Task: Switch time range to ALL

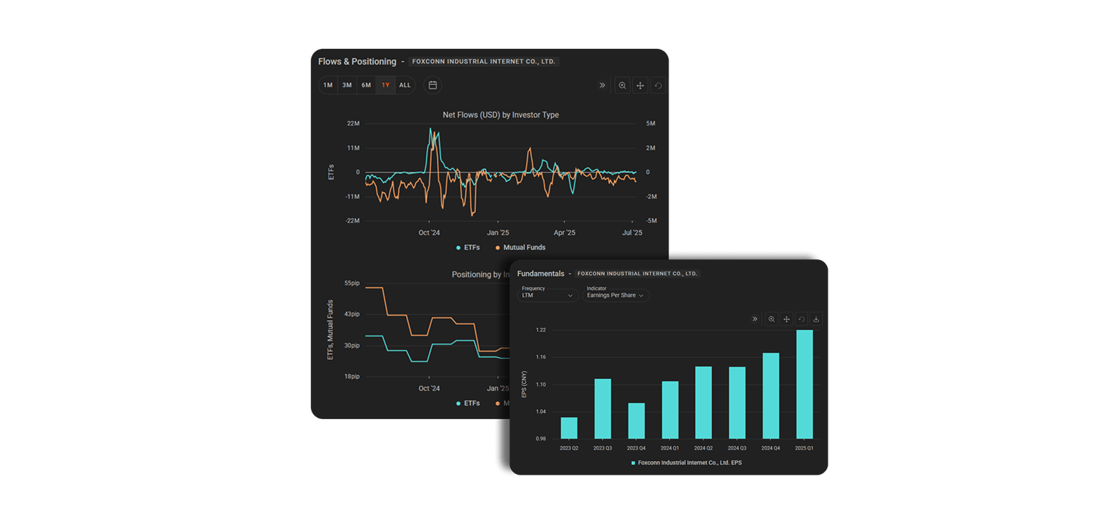Action: tap(405, 86)
